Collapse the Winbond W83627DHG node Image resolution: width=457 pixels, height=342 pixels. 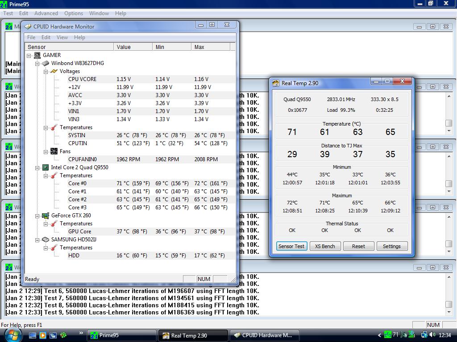(x=37, y=64)
